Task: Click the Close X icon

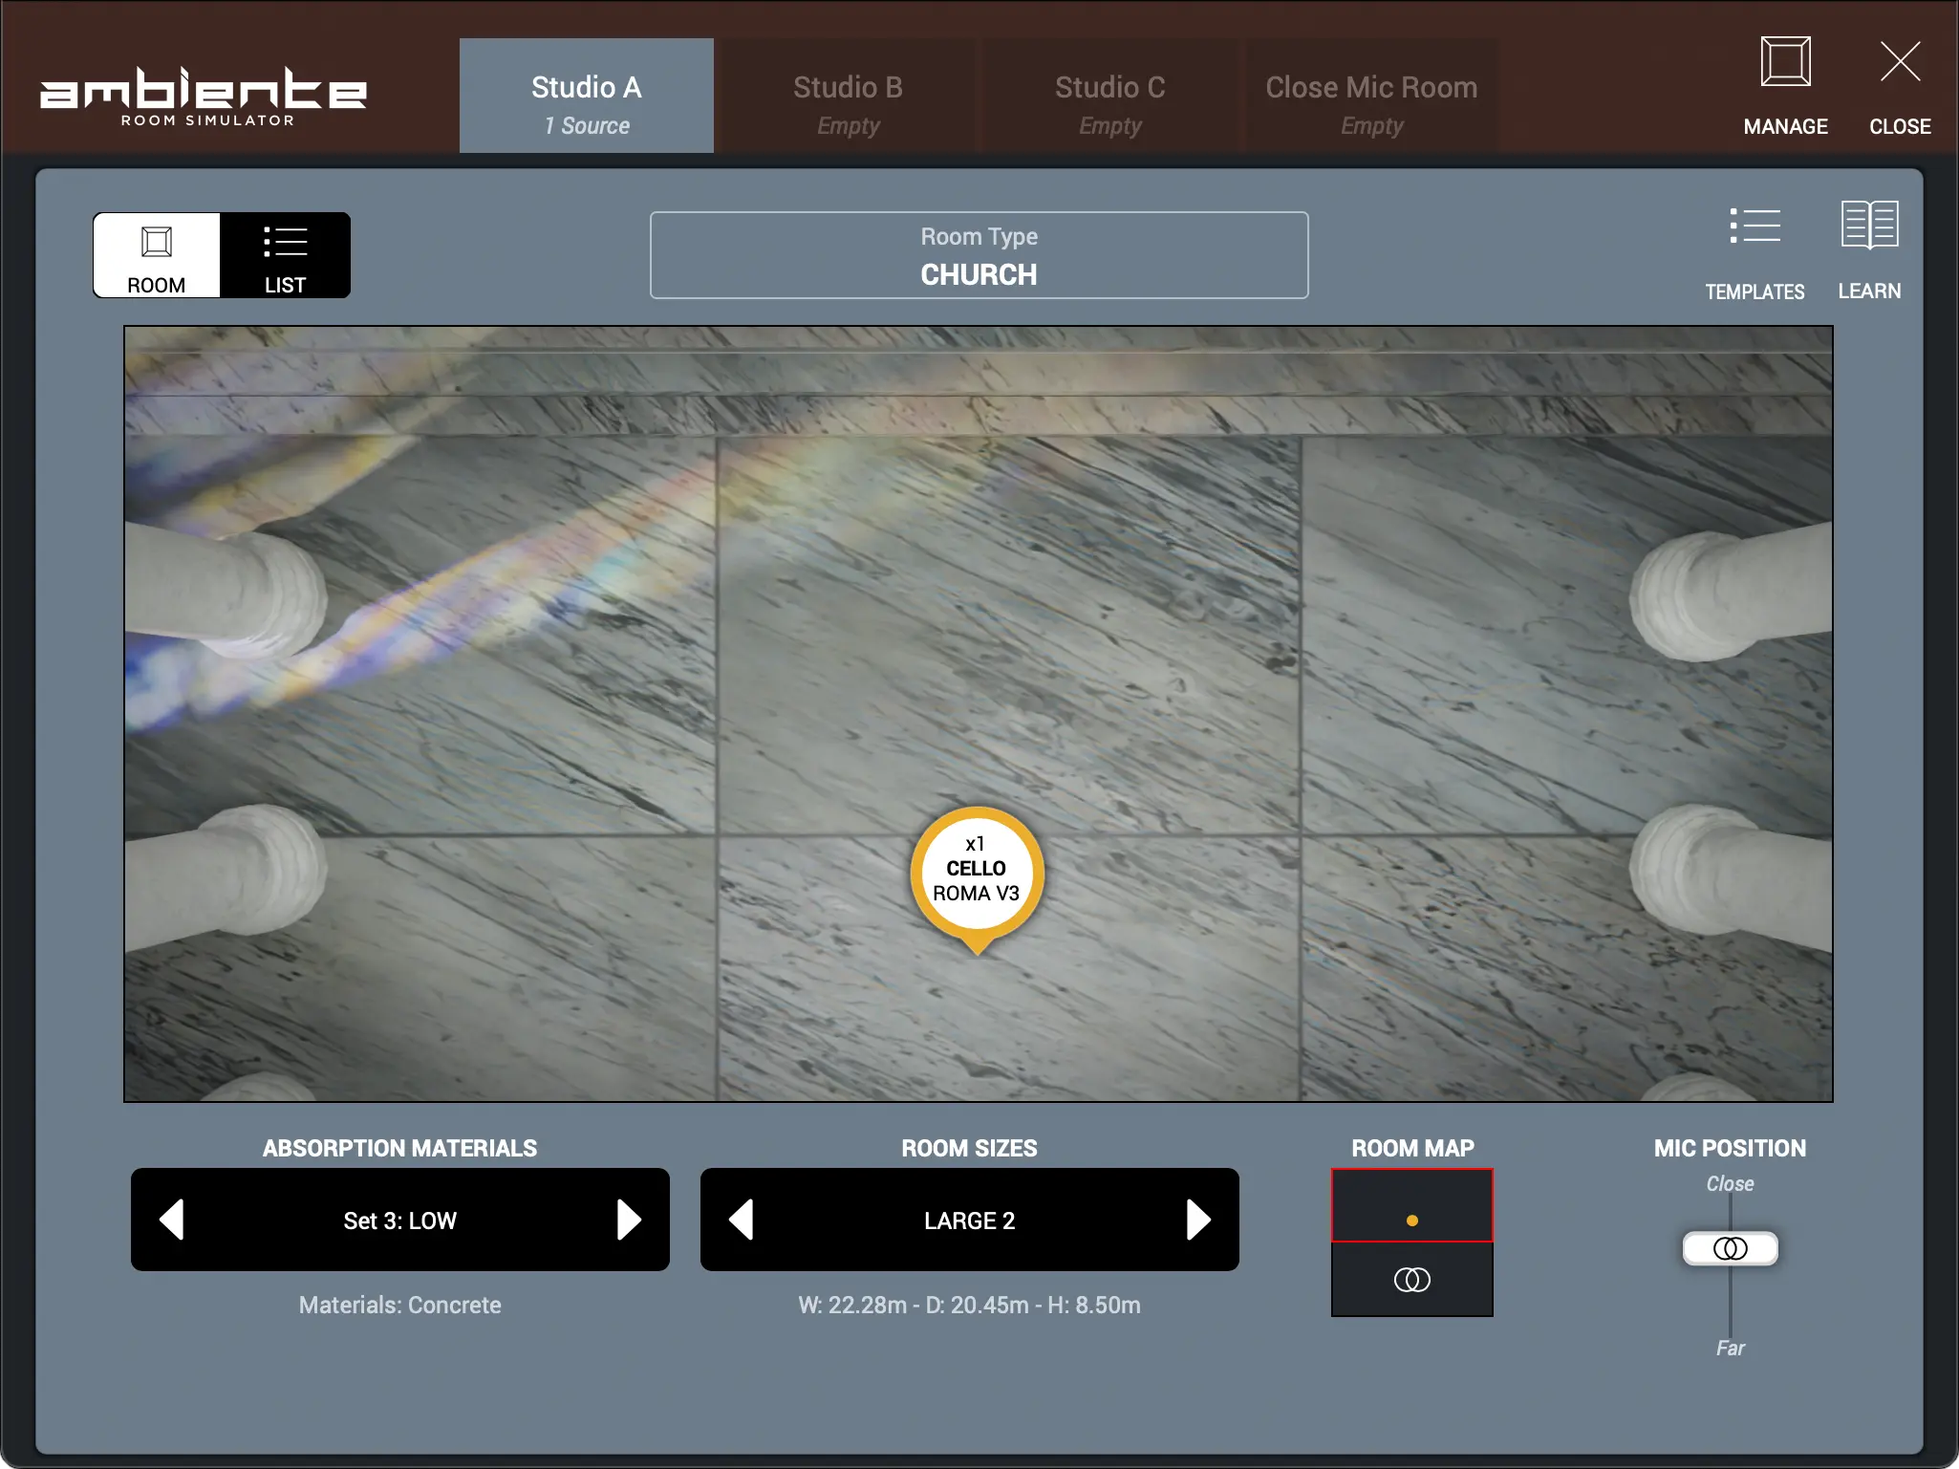Action: pyautogui.click(x=1899, y=65)
